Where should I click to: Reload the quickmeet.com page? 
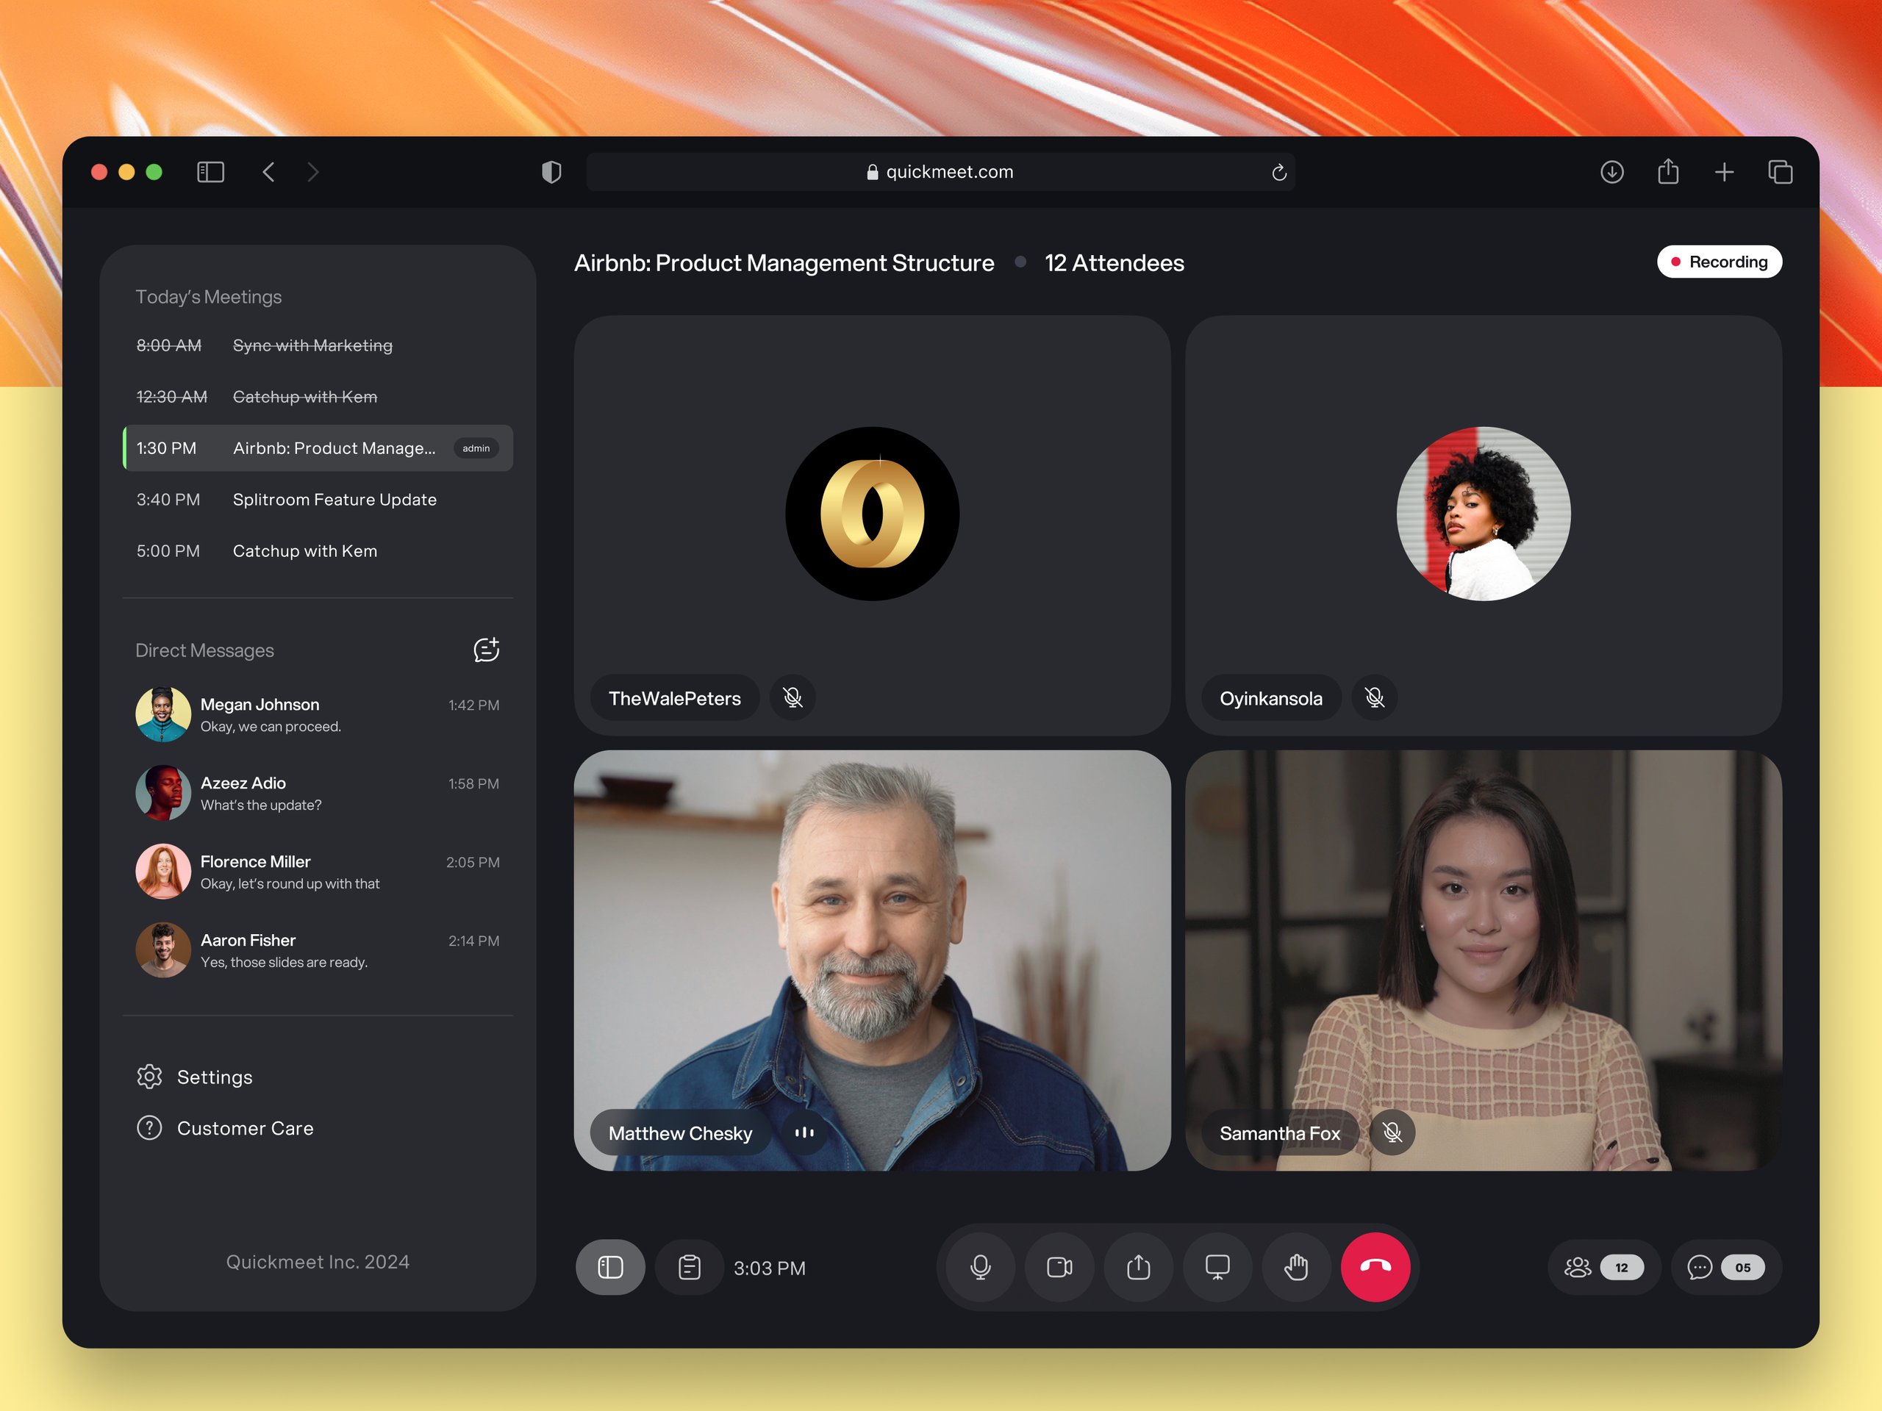pyautogui.click(x=1278, y=173)
